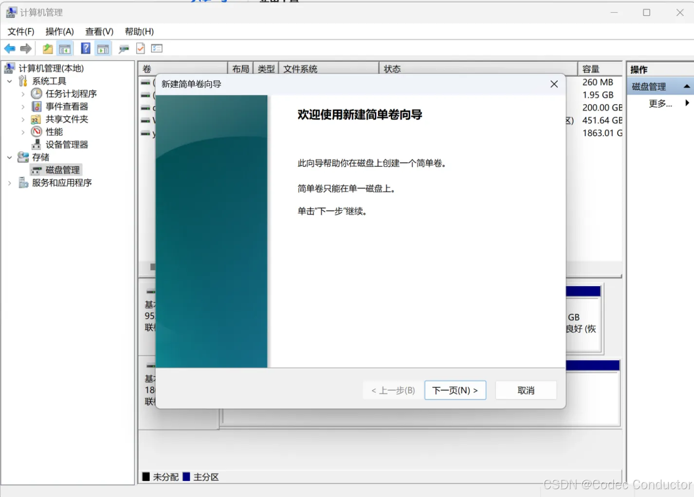Viewport: 694px width, 497px height.
Task: Toggle the Show/Hide Action Pane icon
Action: (x=103, y=49)
